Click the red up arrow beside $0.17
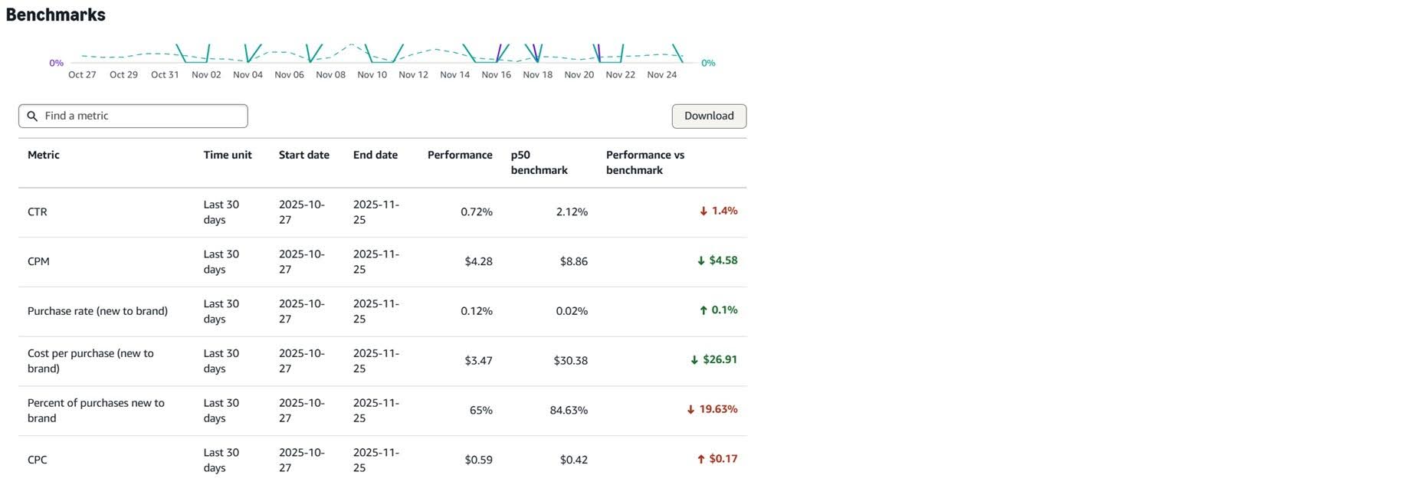The image size is (1420, 485). [700, 459]
